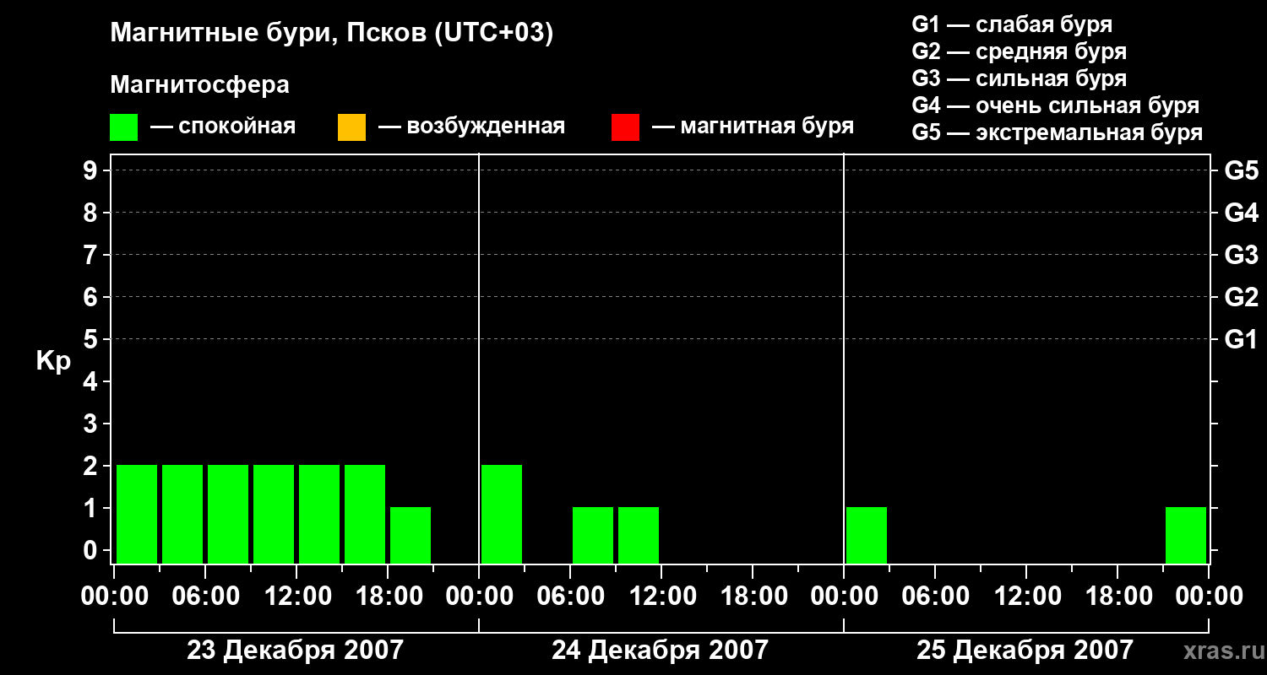Select the 00:00–03:00 bar on 23 December

137,514
